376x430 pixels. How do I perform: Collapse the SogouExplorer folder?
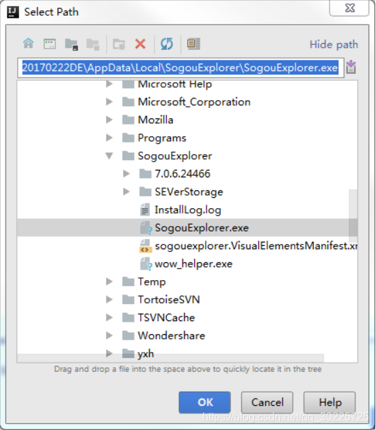[x=109, y=155]
